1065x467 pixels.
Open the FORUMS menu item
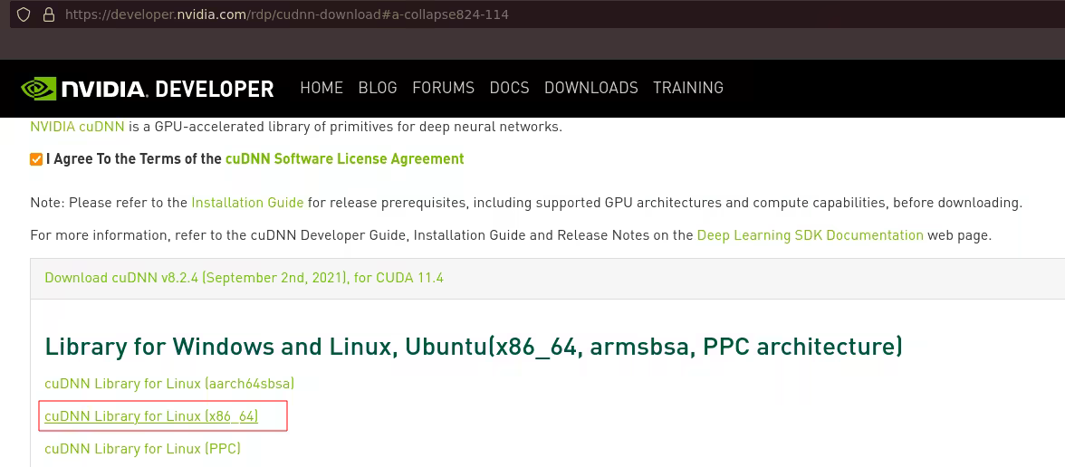(x=444, y=88)
